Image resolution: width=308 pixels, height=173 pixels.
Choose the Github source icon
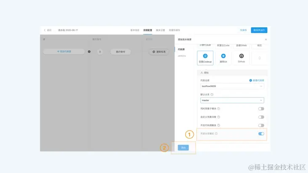pyautogui.click(x=242, y=56)
